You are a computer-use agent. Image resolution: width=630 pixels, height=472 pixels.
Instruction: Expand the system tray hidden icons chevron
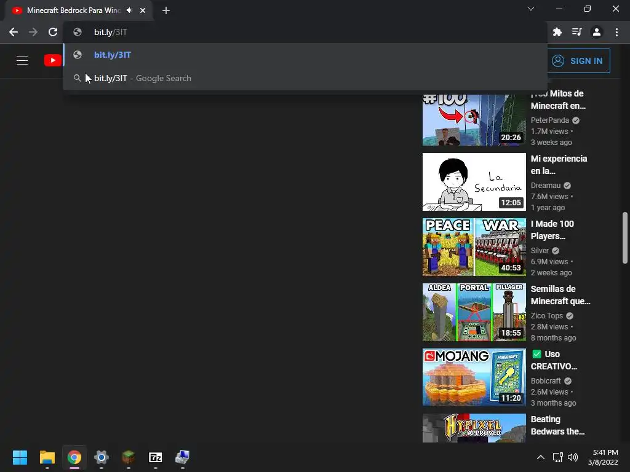coord(541,457)
